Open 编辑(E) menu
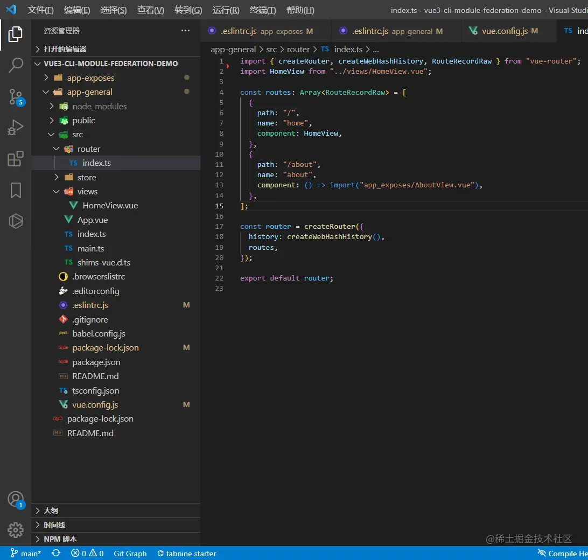588x560 pixels. tap(77, 10)
